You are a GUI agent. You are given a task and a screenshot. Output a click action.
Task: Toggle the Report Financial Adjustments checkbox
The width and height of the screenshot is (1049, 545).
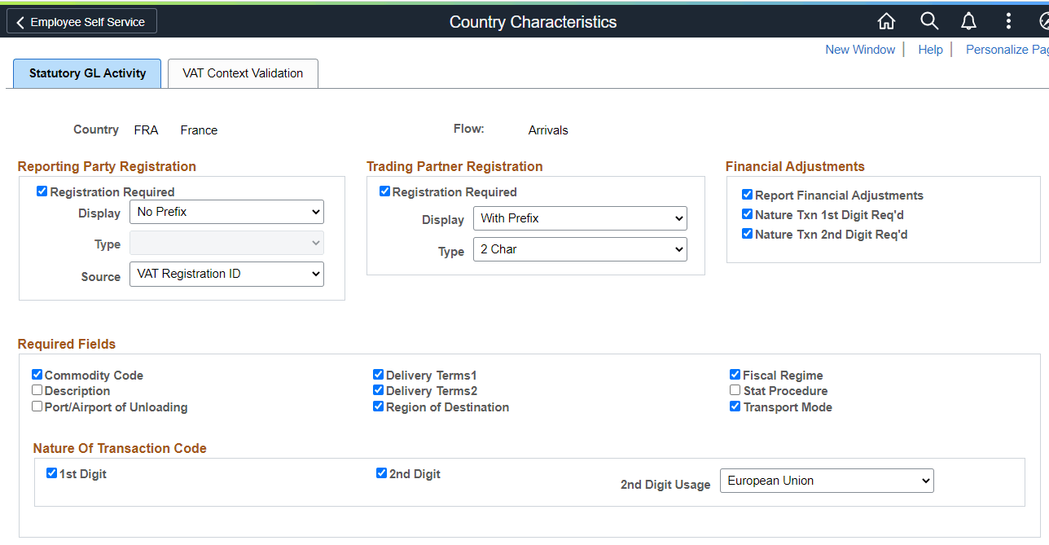(x=747, y=195)
